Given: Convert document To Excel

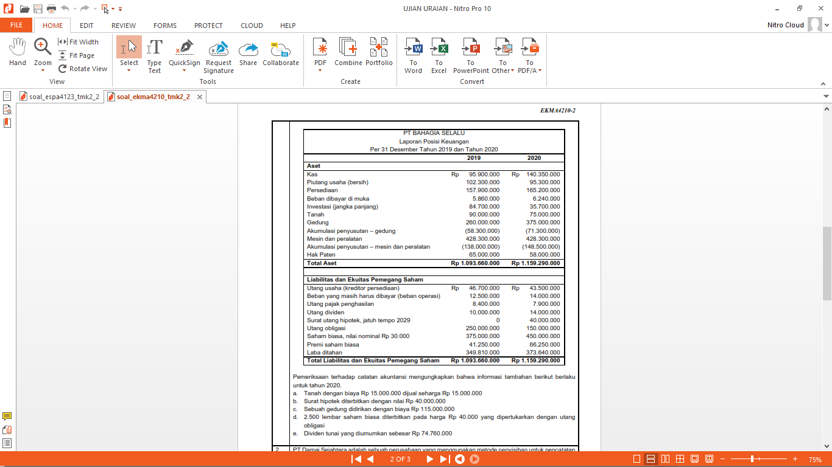Looking at the screenshot, I should click(439, 56).
